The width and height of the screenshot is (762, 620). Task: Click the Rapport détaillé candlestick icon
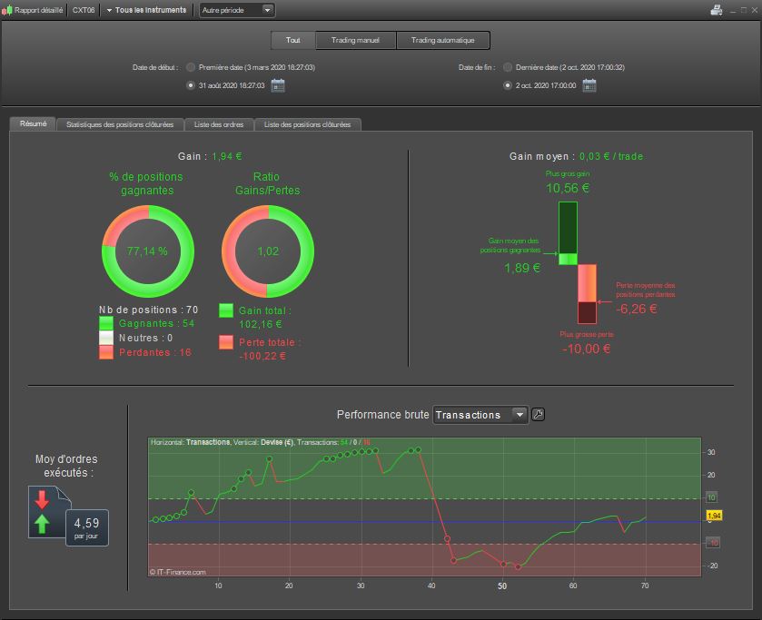[x=8, y=10]
